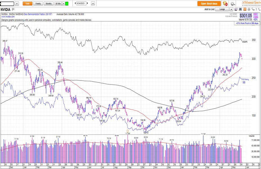Click the MarketSmith logo

point(251,3)
